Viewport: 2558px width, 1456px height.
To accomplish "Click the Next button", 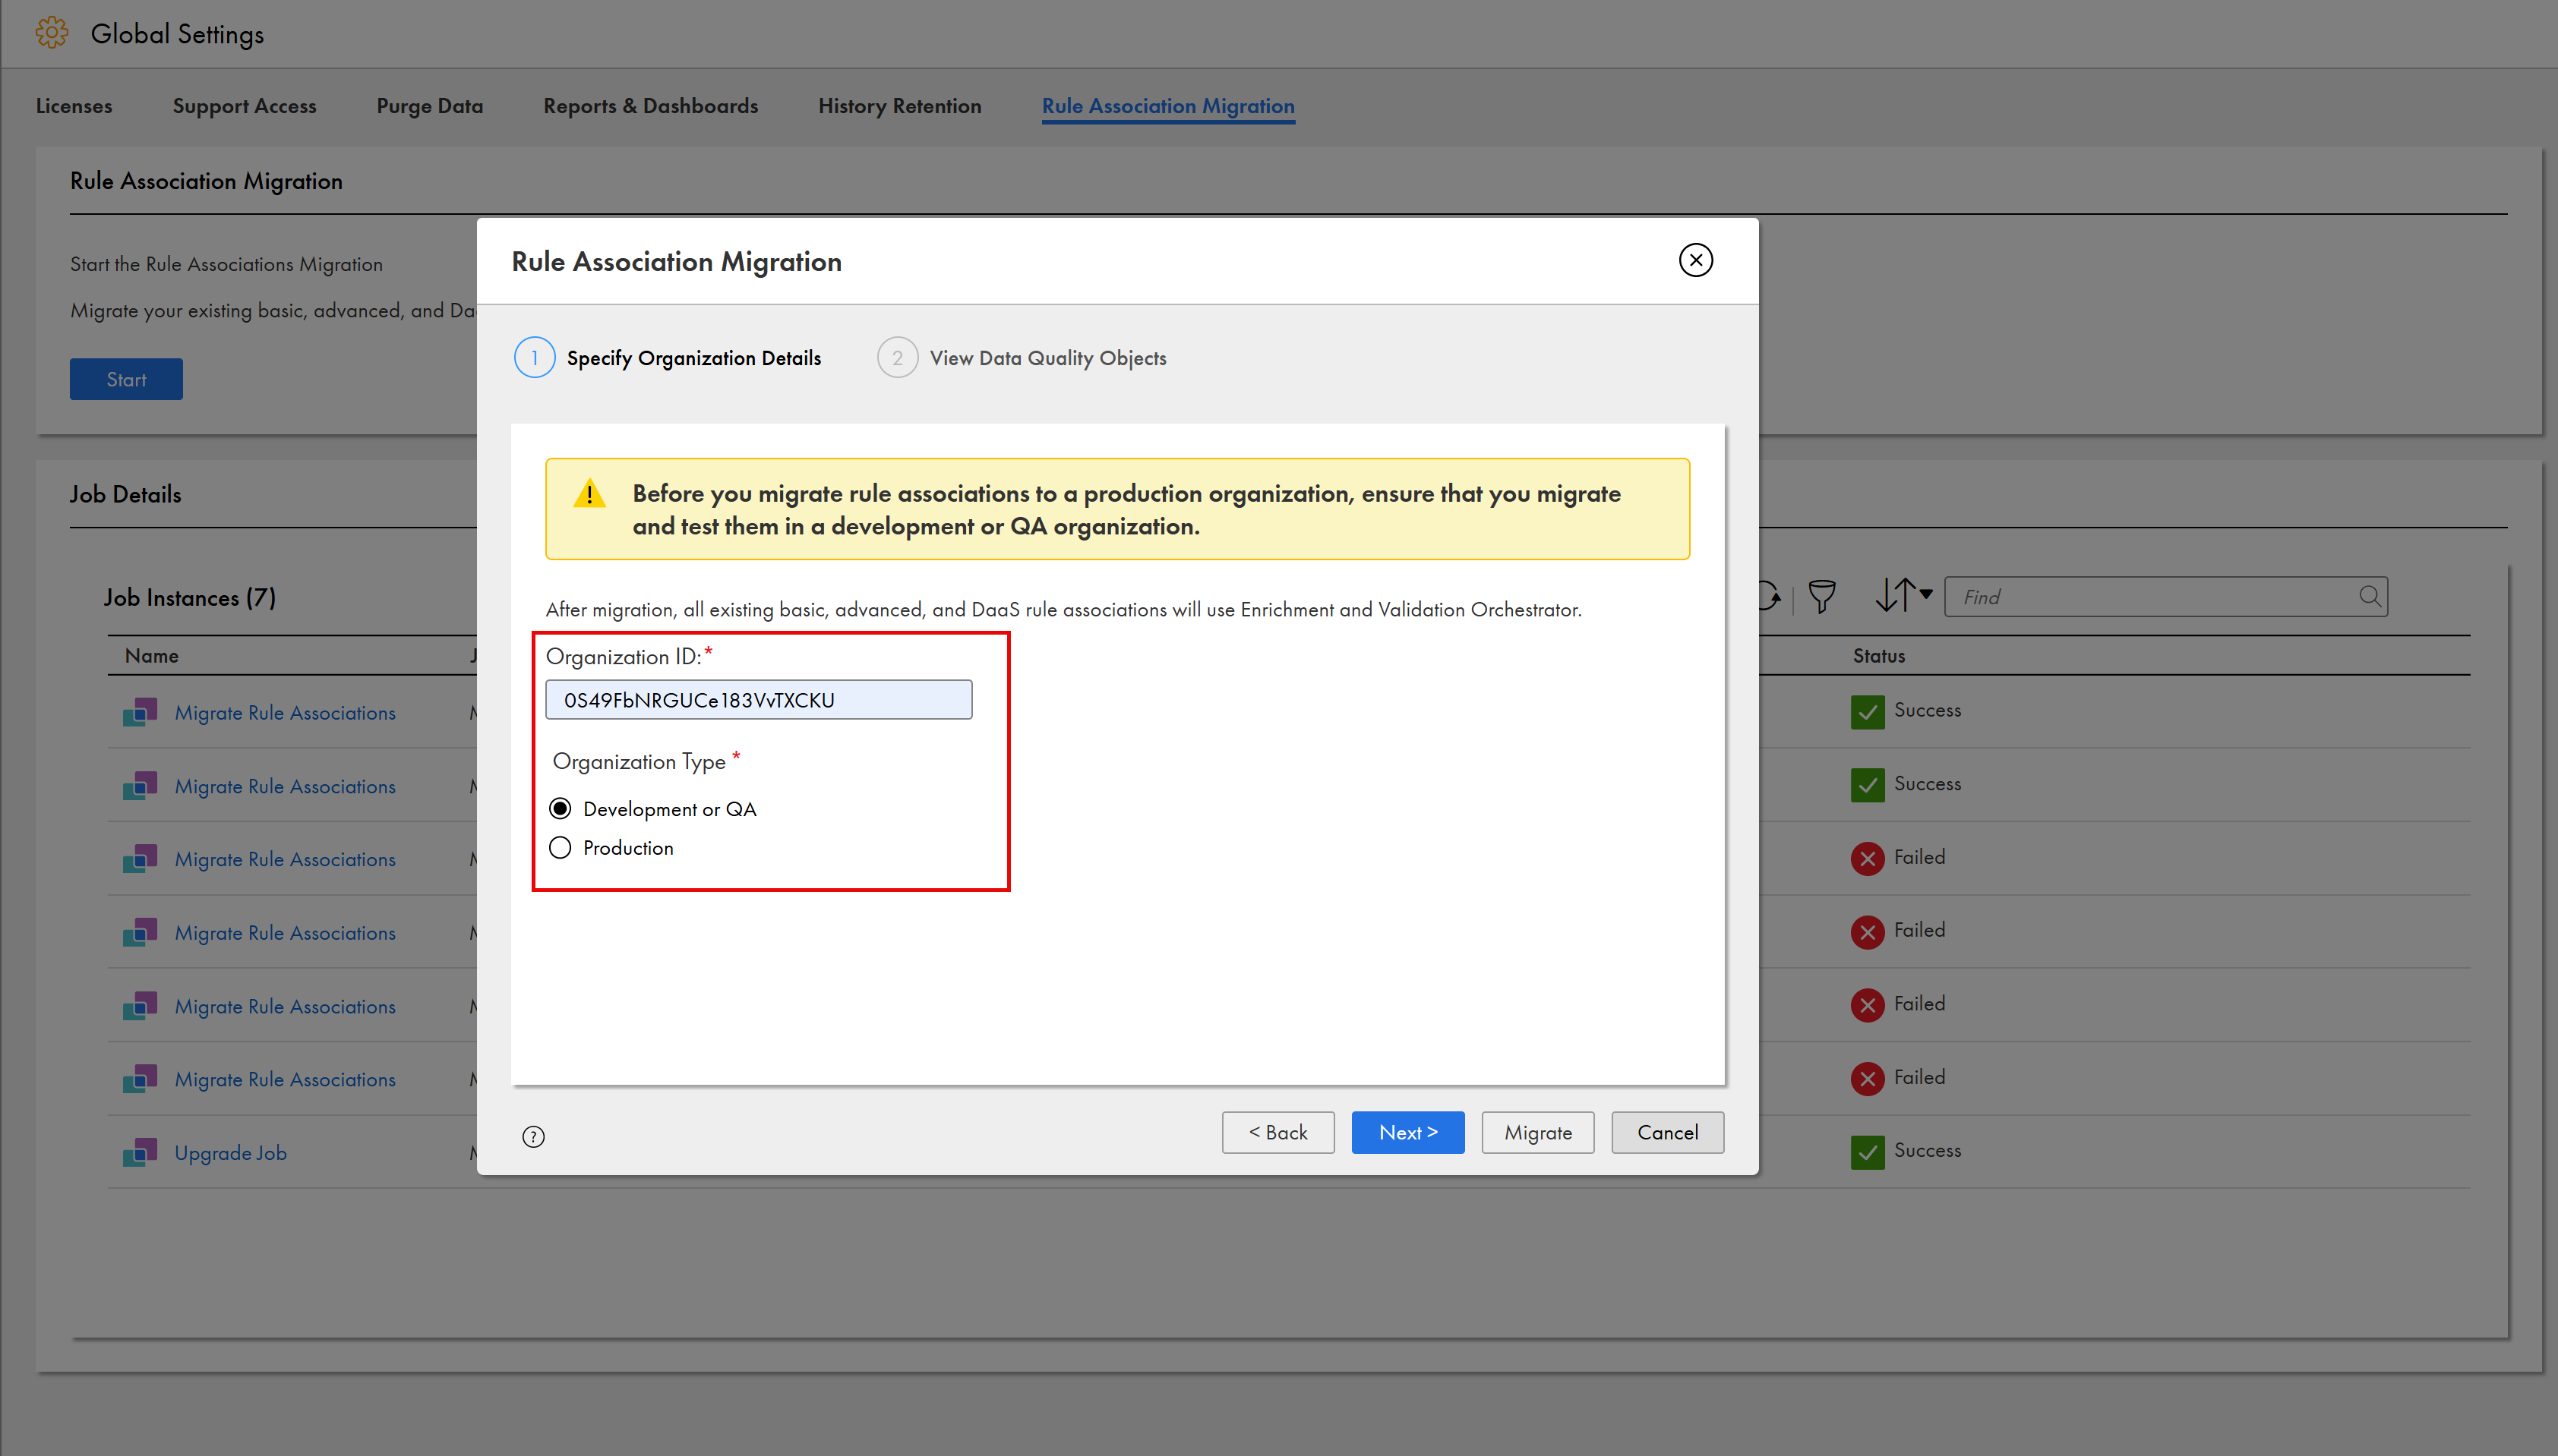I will (1407, 1132).
